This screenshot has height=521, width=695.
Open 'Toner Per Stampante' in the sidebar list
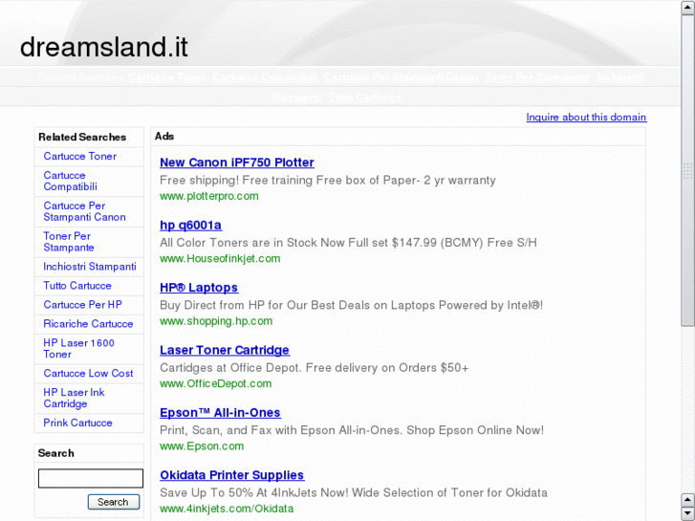pyautogui.click(x=69, y=242)
